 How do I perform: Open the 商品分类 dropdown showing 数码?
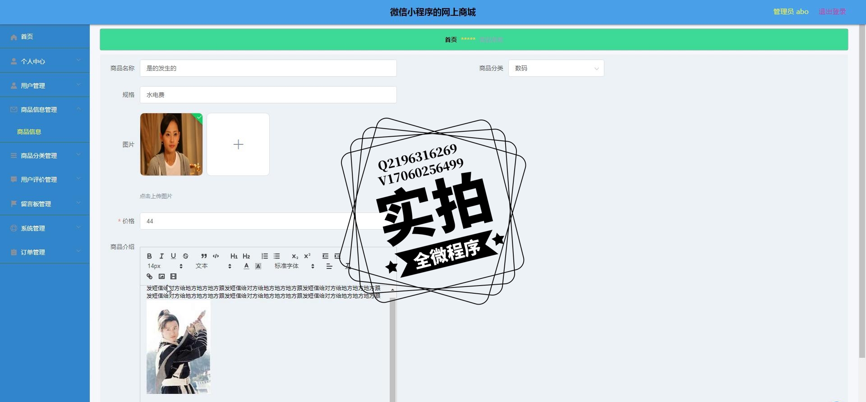(x=556, y=68)
